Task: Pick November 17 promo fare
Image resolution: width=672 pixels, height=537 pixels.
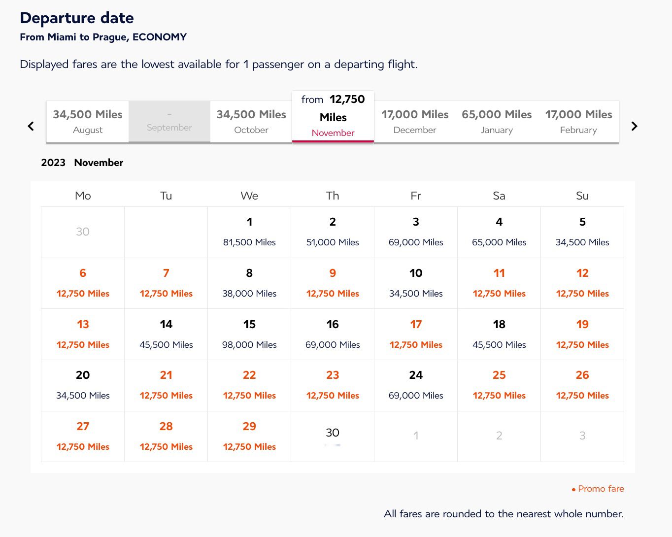Action: 416,335
